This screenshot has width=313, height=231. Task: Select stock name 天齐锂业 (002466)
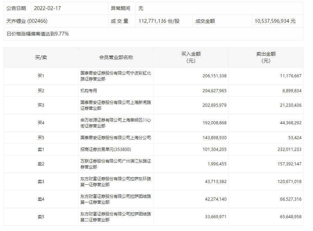(x=27, y=21)
